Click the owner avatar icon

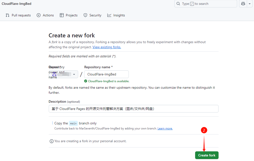(x=54, y=74)
